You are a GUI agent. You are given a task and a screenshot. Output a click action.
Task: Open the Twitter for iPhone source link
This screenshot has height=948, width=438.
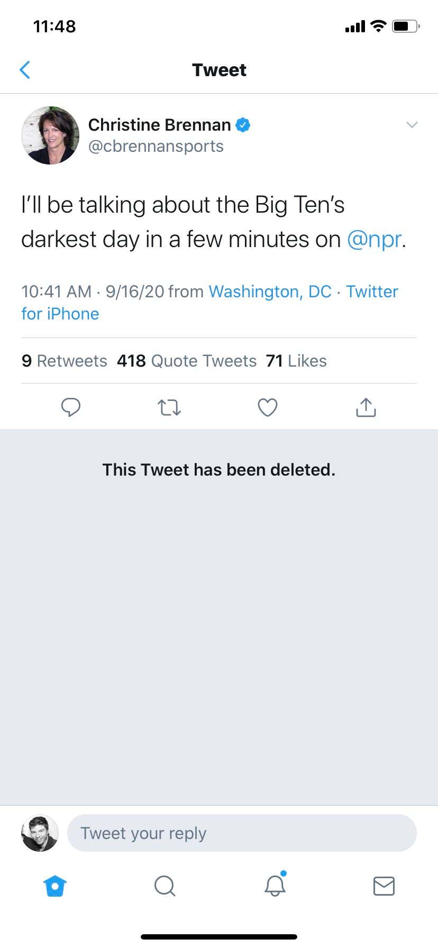(x=210, y=303)
